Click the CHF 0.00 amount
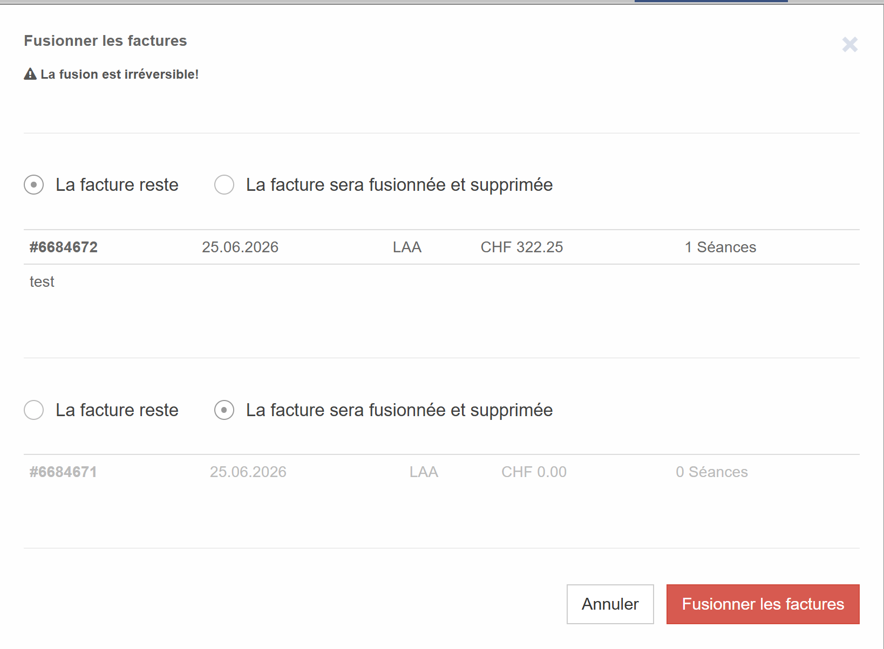 coord(534,472)
